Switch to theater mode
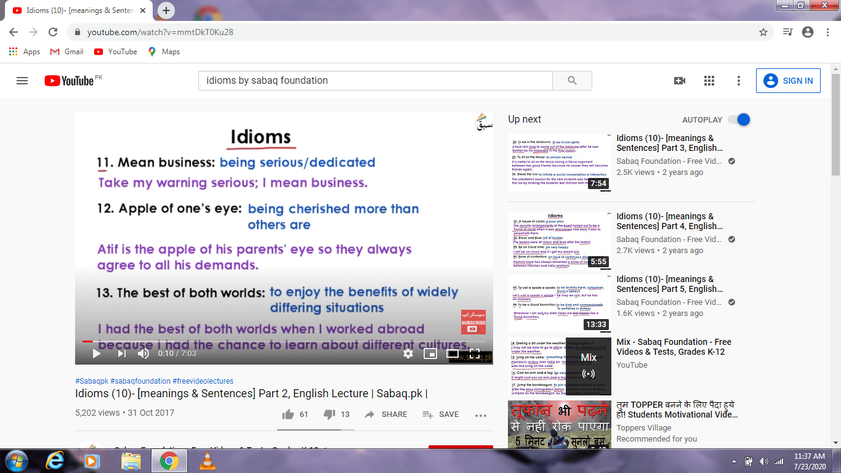Viewport: 841px width, 473px height. click(452, 354)
